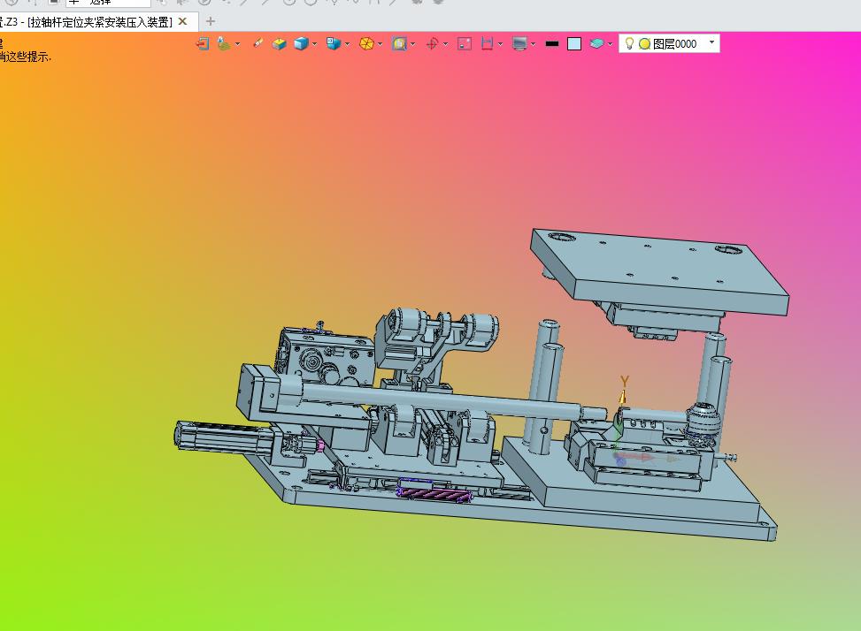The width and height of the screenshot is (861, 631).
Task: Open the view orientation dropdown arrow
Action: click(348, 44)
